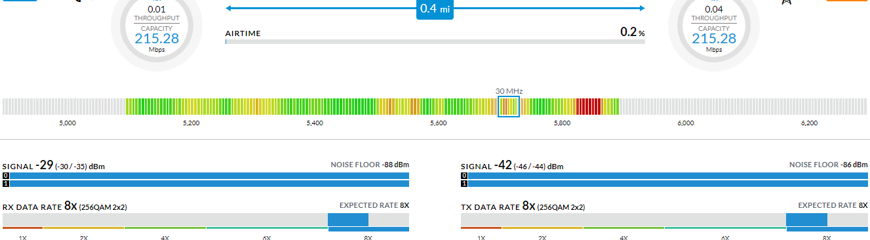Click the 0.4 mi distance badge

pyautogui.click(x=435, y=9)
